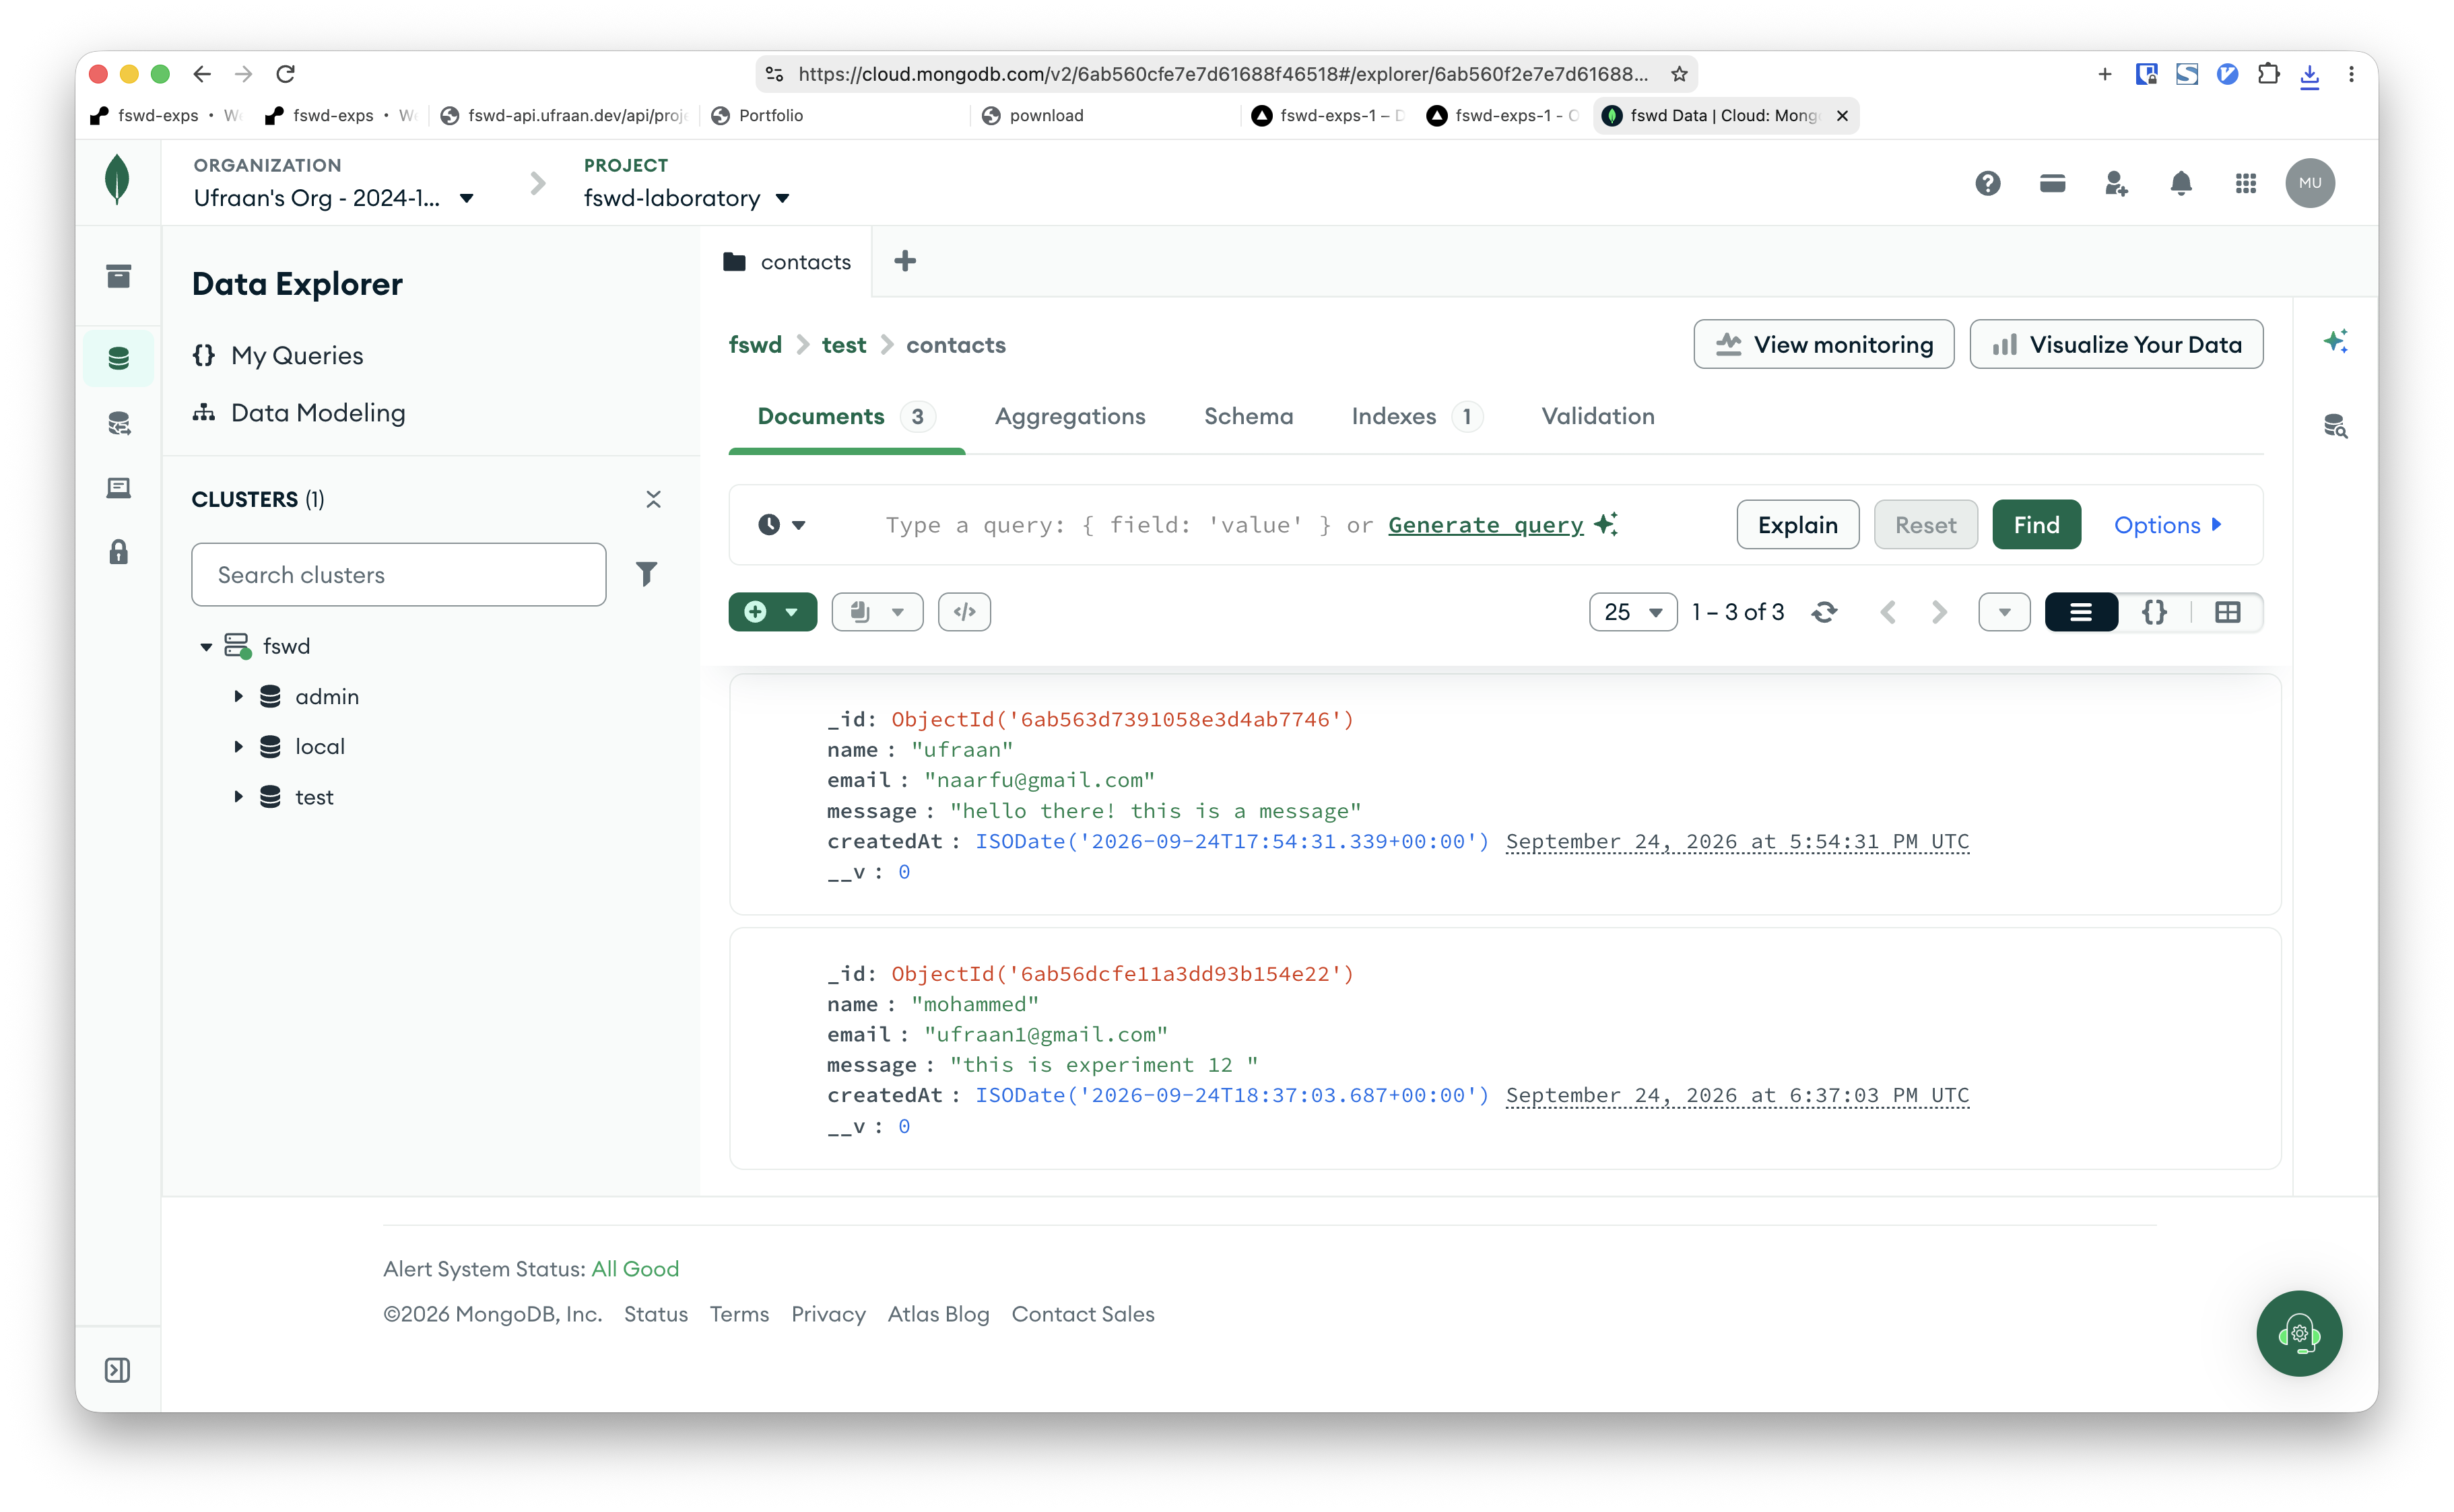Open the notifications bell
This screenshot has height=1512, width=2454.
coord(2181,183)
